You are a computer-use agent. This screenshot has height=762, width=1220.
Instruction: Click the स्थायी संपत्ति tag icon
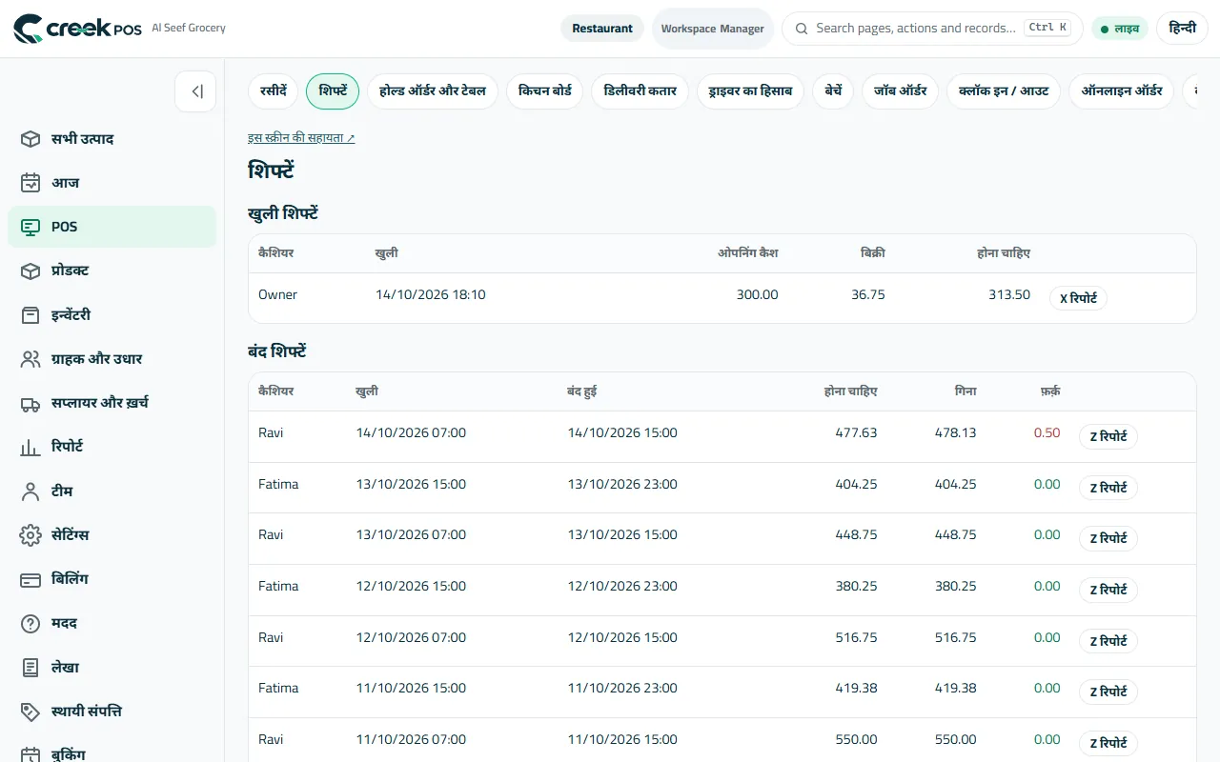(x=30, y=712)
